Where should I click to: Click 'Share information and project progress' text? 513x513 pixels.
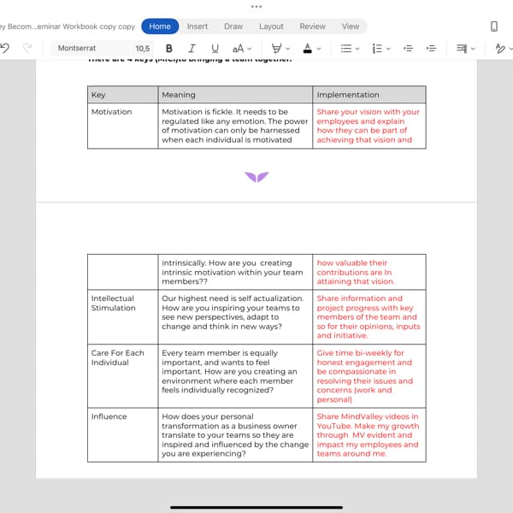[369, 316]
